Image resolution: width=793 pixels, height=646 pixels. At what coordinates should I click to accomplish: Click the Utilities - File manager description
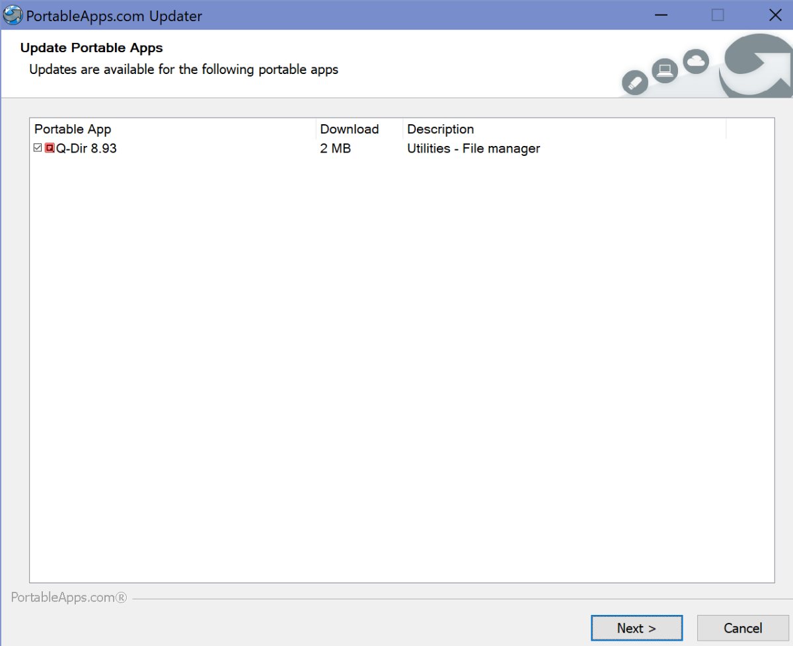pos(474,149)
